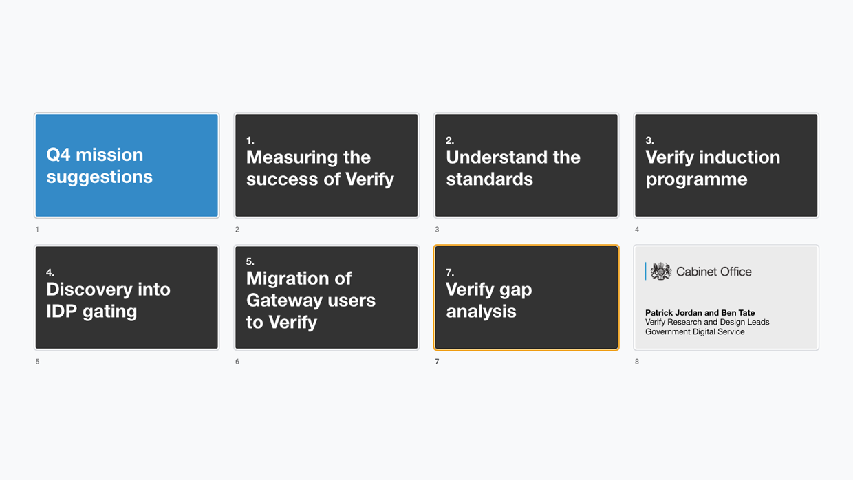Select the Verify induction programme slide
This screenshot has width=853, height=480.
(726, 166)
